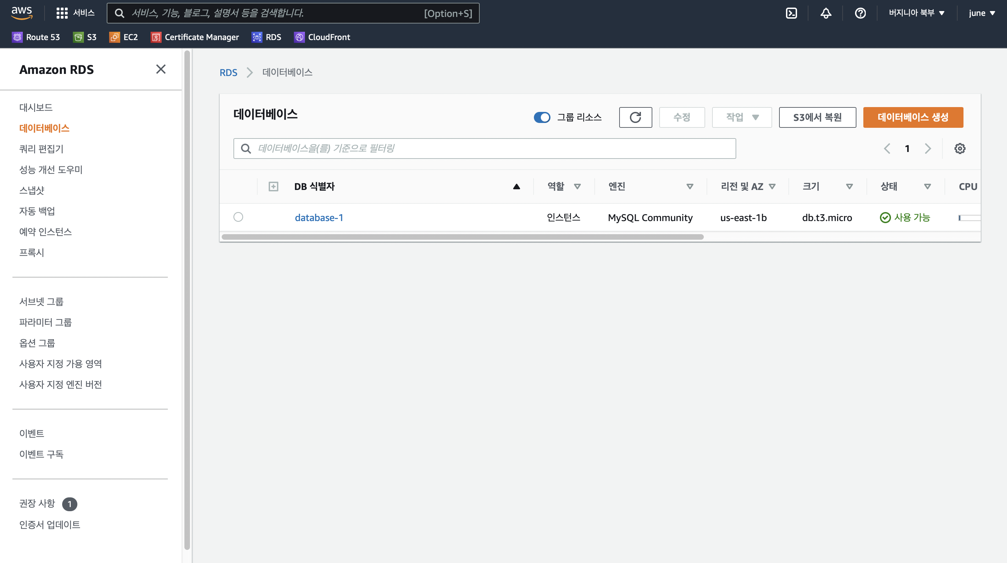Open 옵션 그룹 in the sidebar
The image size is (1007, 563).
[x=37, y=343]
